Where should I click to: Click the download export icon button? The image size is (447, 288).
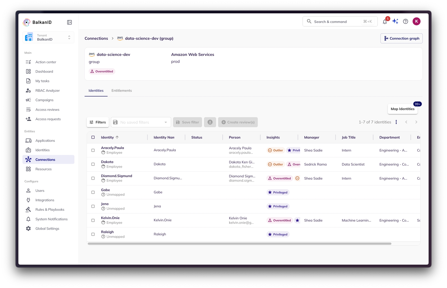point(210,122)
